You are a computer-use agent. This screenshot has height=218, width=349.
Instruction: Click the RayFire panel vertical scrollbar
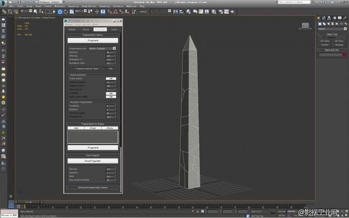[121, 169]
